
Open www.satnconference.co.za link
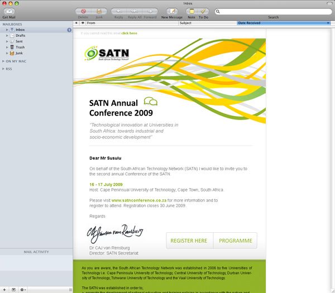pos(139,200)
